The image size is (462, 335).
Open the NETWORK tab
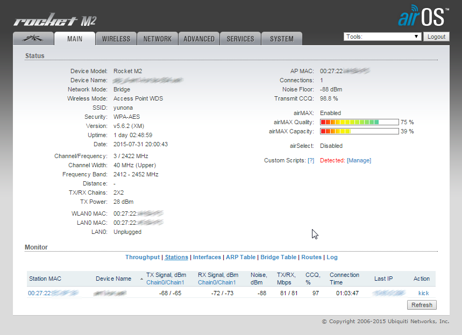pyautogui.click(x=158, y=39)
